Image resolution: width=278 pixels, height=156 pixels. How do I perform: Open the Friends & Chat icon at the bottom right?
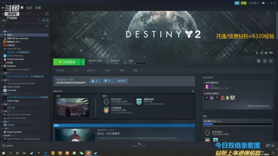tap(273, 146)
